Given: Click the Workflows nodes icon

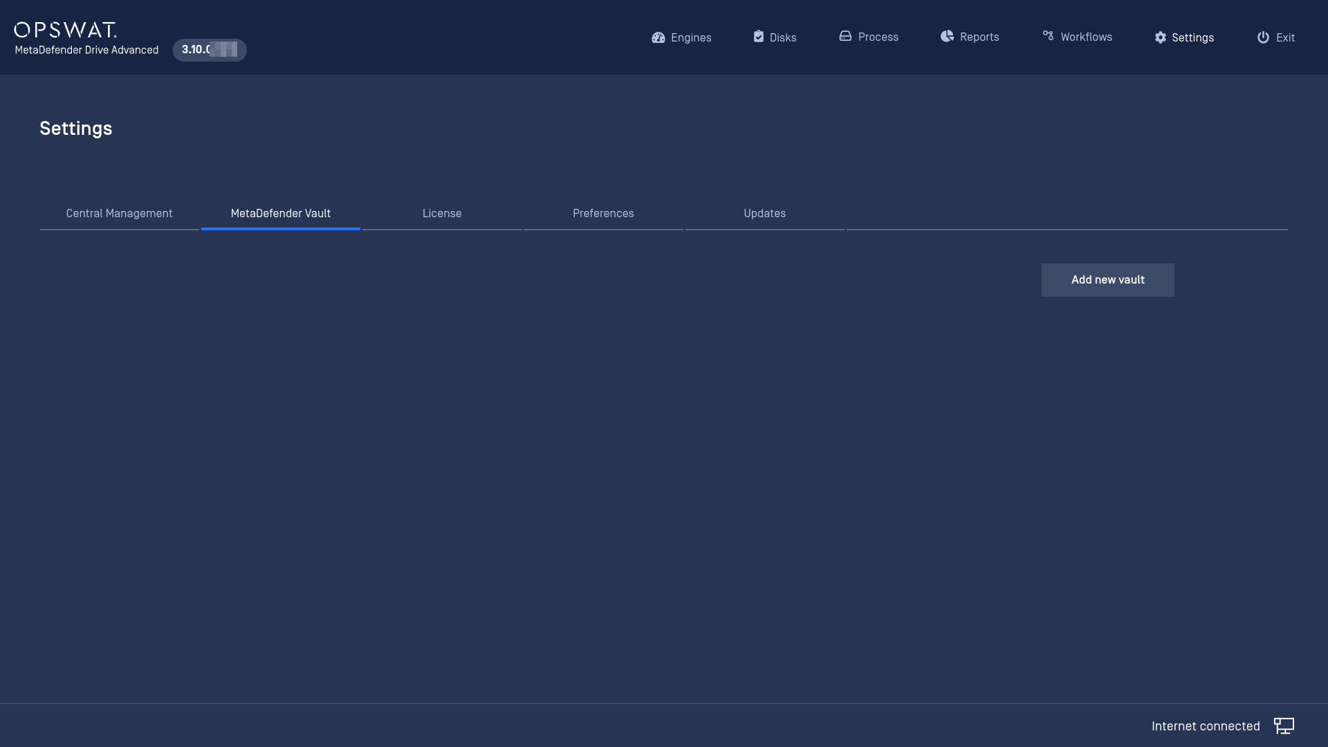Looking at the screenshot, I should point(1048,36).
